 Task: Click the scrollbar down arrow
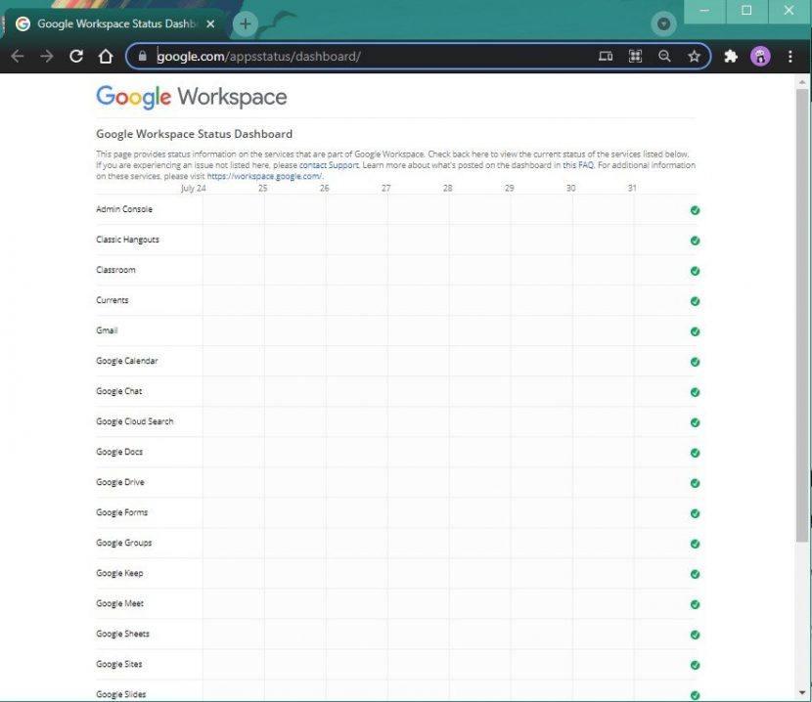click(x=802, y=692)
